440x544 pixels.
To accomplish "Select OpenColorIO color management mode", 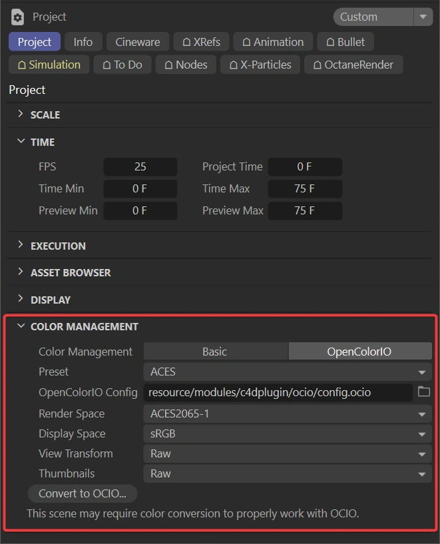I will (360, 352).
